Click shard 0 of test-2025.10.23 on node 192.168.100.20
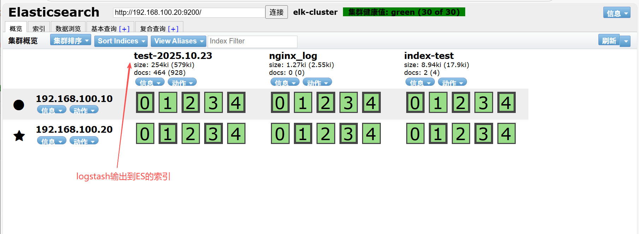The width and height of the screenshot is (639, 234). click(145, 133)
